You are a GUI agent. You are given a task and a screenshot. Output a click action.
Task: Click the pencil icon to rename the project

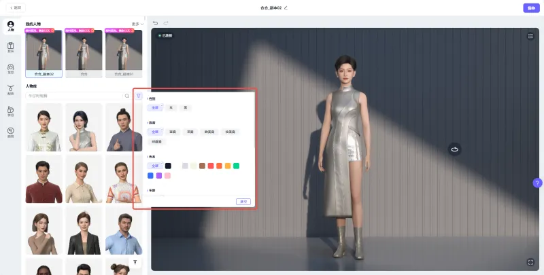pyautogui.click(x=286, y=7)
